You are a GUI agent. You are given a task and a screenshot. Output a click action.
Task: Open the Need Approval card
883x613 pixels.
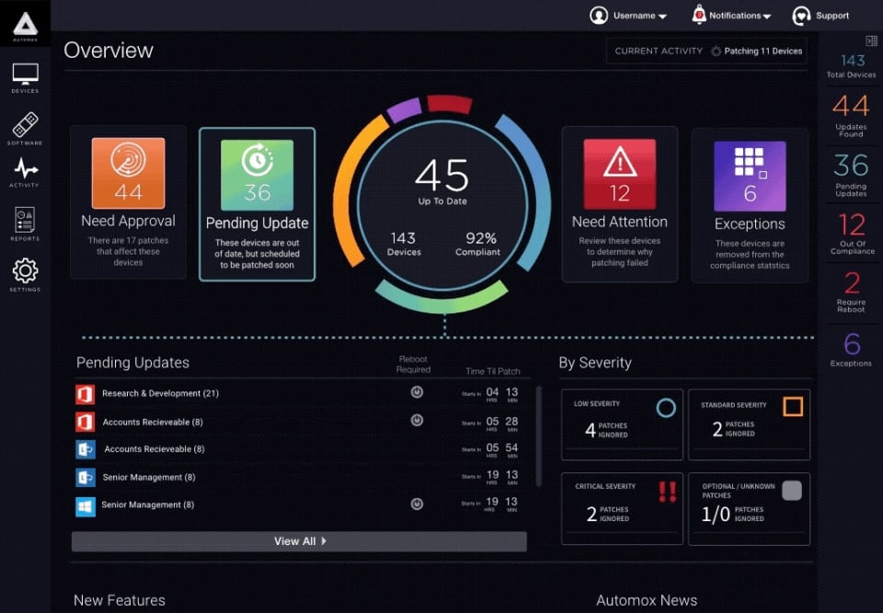(x=128, y=202)
